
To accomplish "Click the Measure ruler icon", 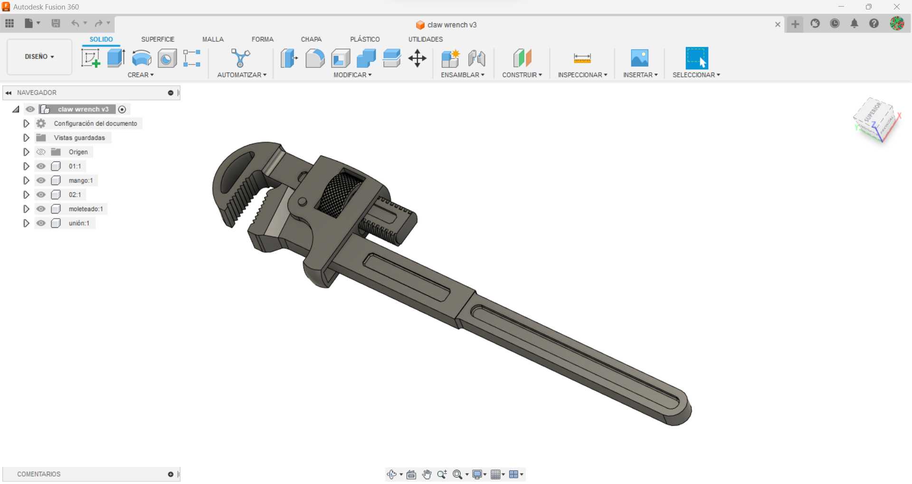I will pyautogui.click(x=582, y=58).
